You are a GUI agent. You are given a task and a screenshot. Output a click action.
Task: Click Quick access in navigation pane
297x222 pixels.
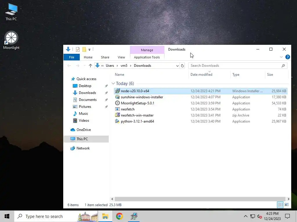[x=86, y=79]
